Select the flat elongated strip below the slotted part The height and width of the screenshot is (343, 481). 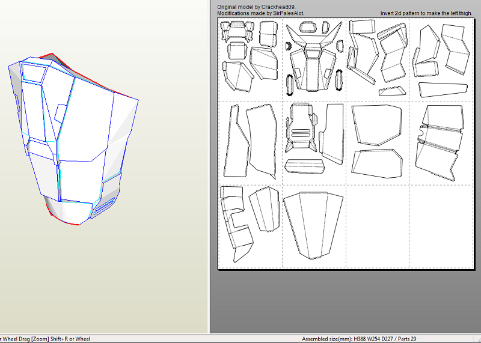(305, 166)
